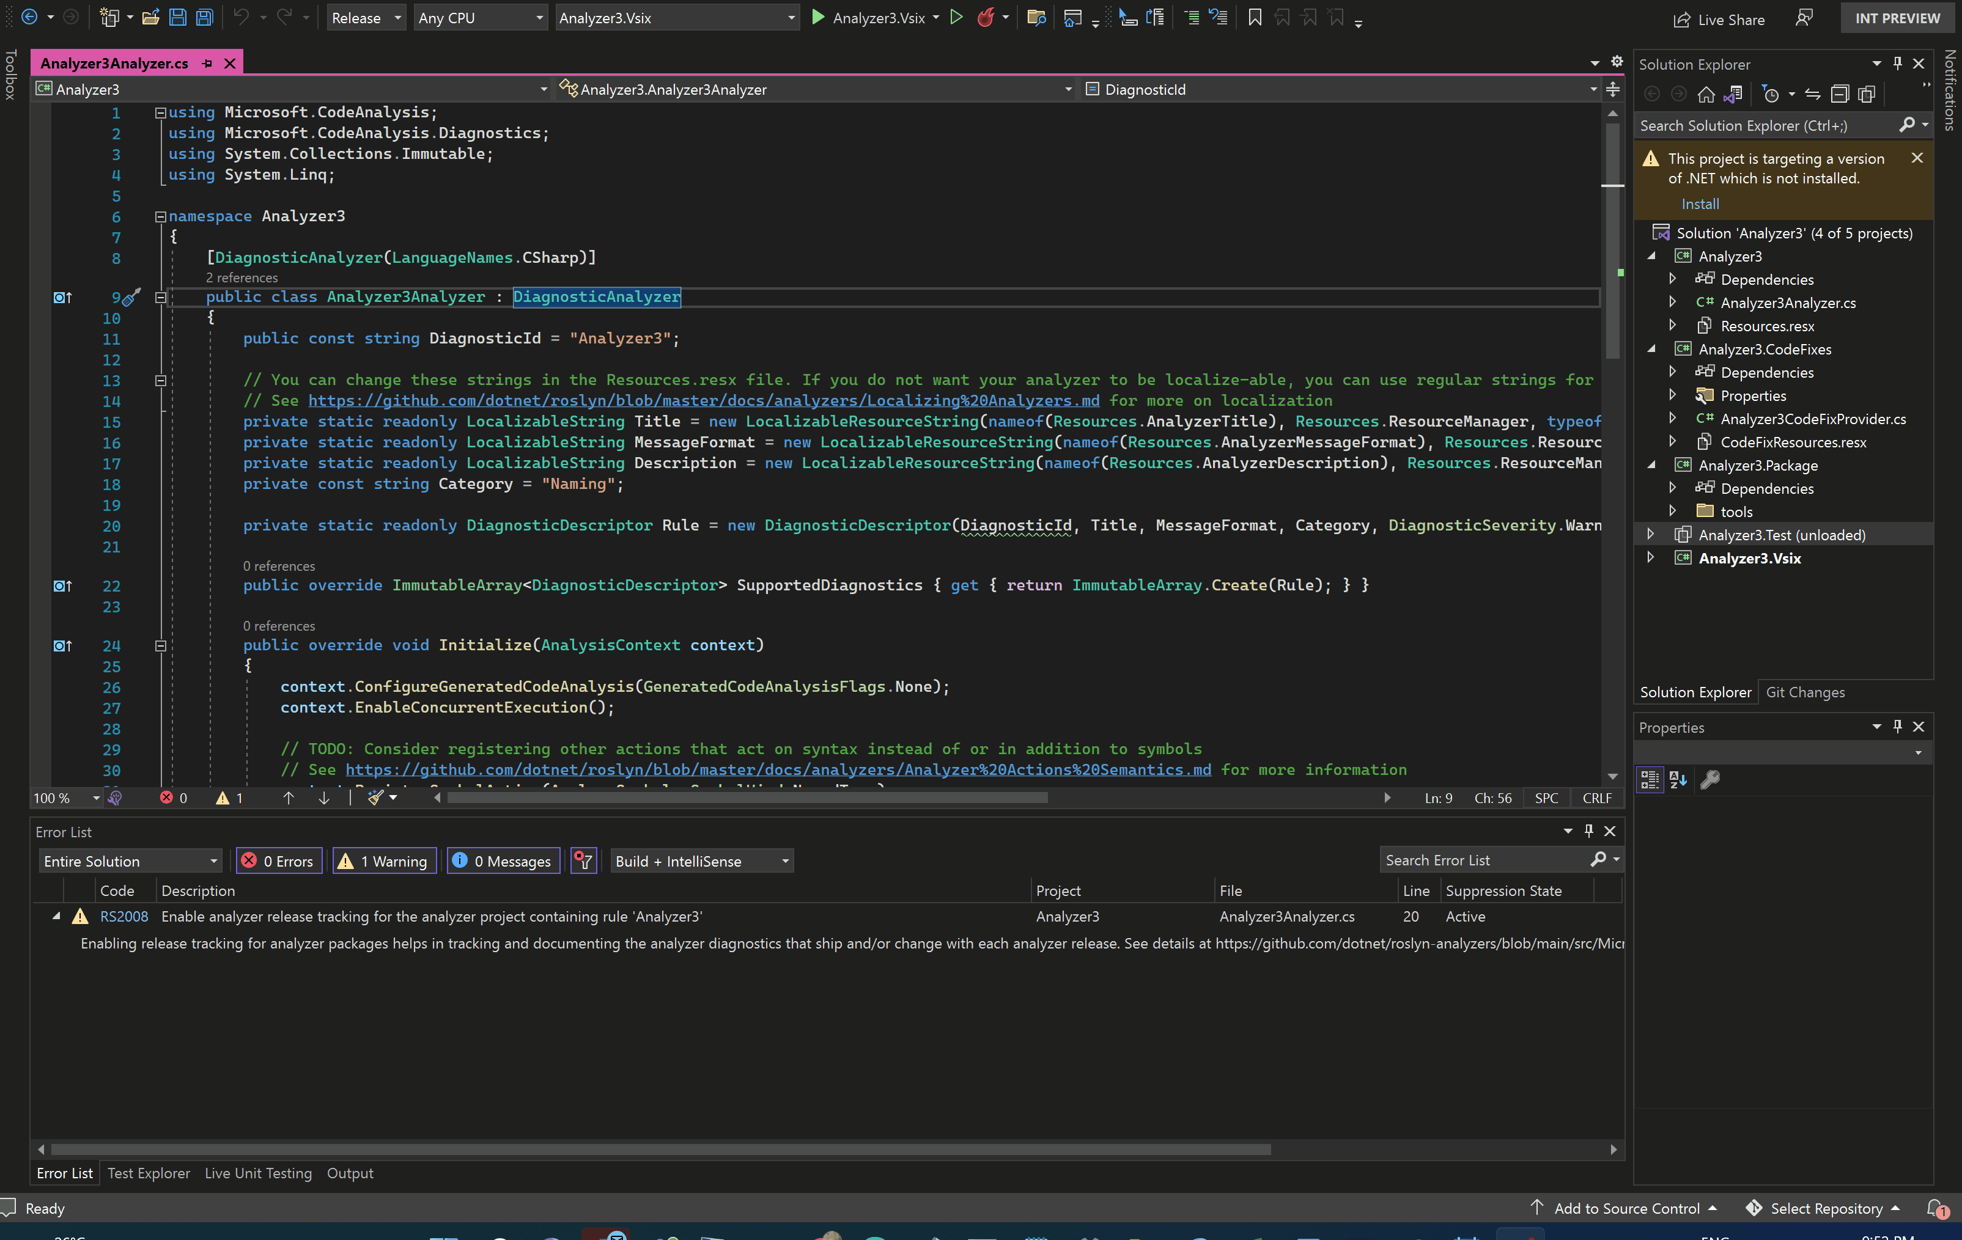
Task: Click the INT PREVIEW badge
Action: click(x=1898, y=18)
